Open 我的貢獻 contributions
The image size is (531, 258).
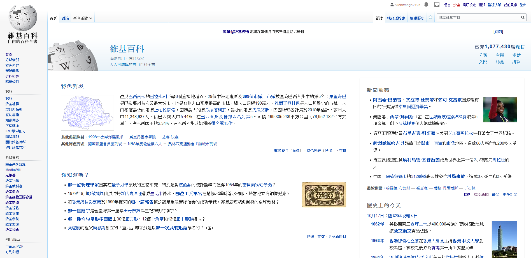coord(510,5)
